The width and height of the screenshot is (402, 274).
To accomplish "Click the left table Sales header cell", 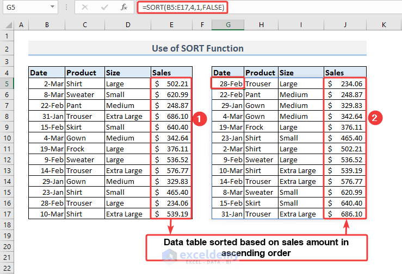I will point(171,73).
